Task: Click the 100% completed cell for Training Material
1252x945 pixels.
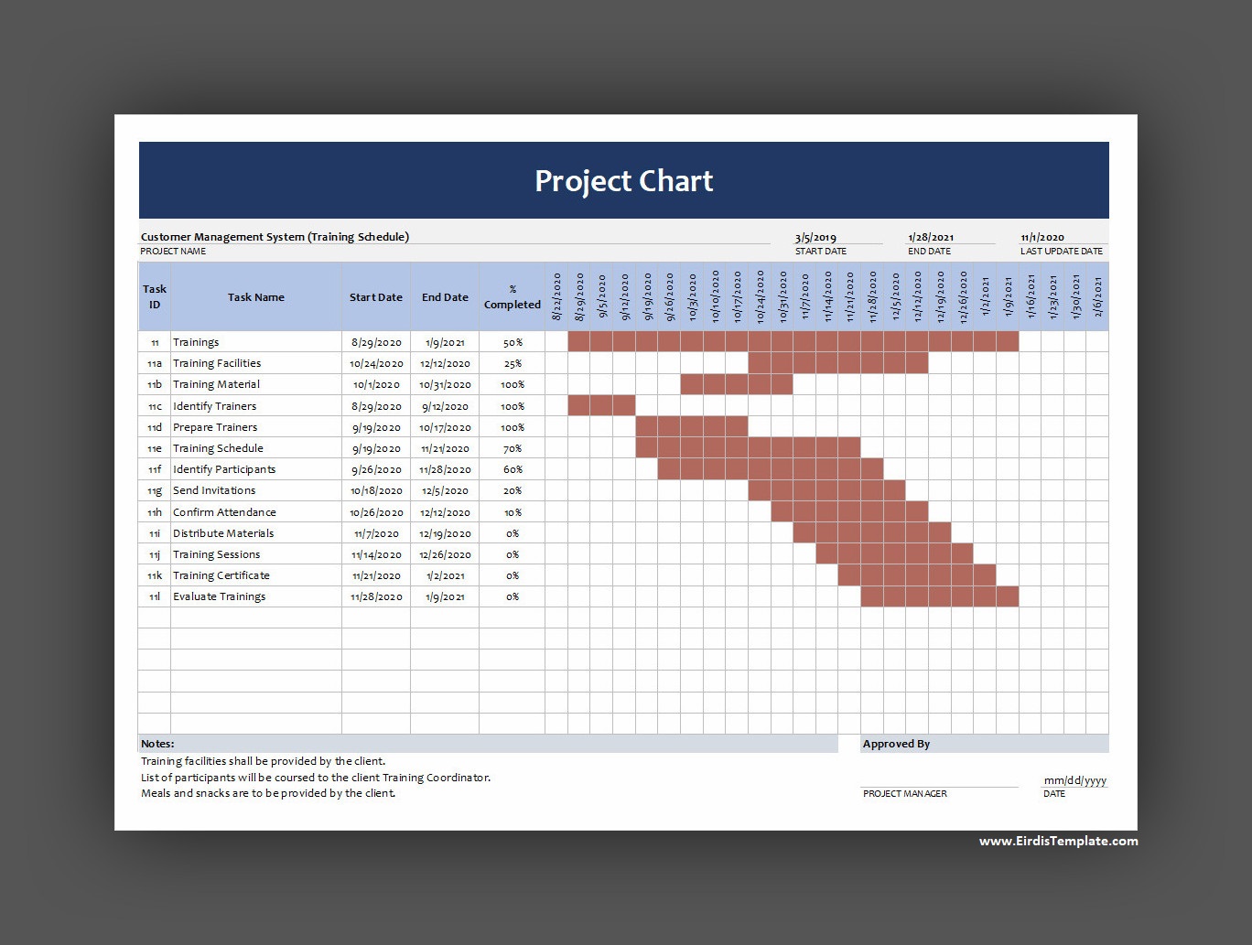Action: [512, 384]
